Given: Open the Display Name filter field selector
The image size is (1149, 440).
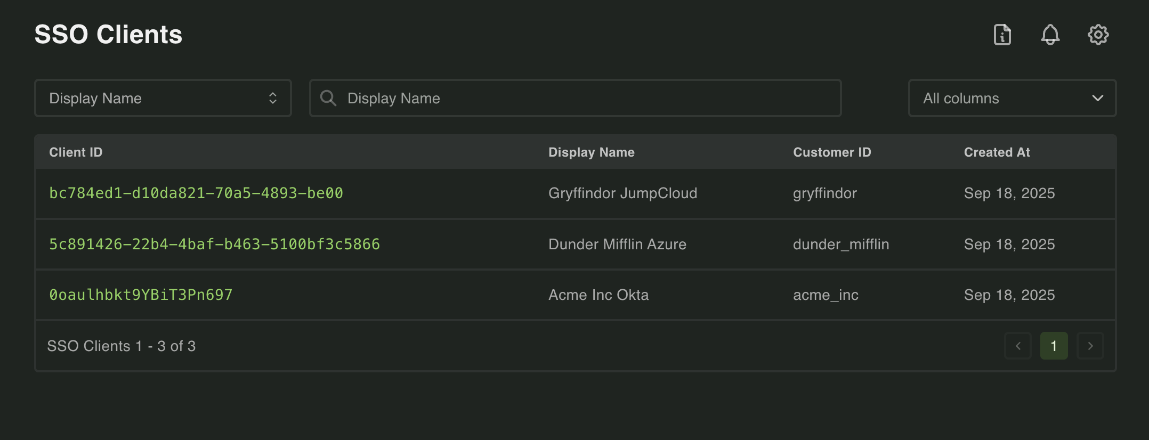Looking at the screenshot, I should 163,98.
